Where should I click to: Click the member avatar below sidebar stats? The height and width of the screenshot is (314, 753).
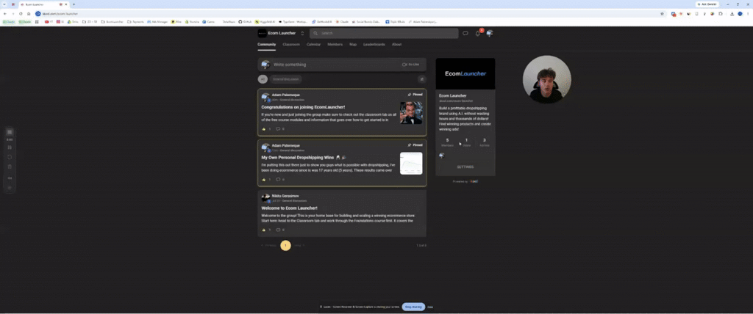(442, 156)
